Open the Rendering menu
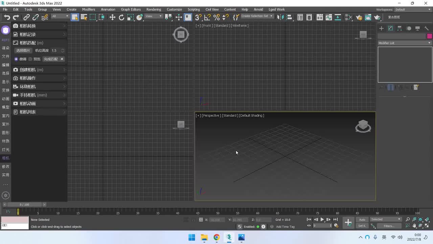 click(154, 9)
